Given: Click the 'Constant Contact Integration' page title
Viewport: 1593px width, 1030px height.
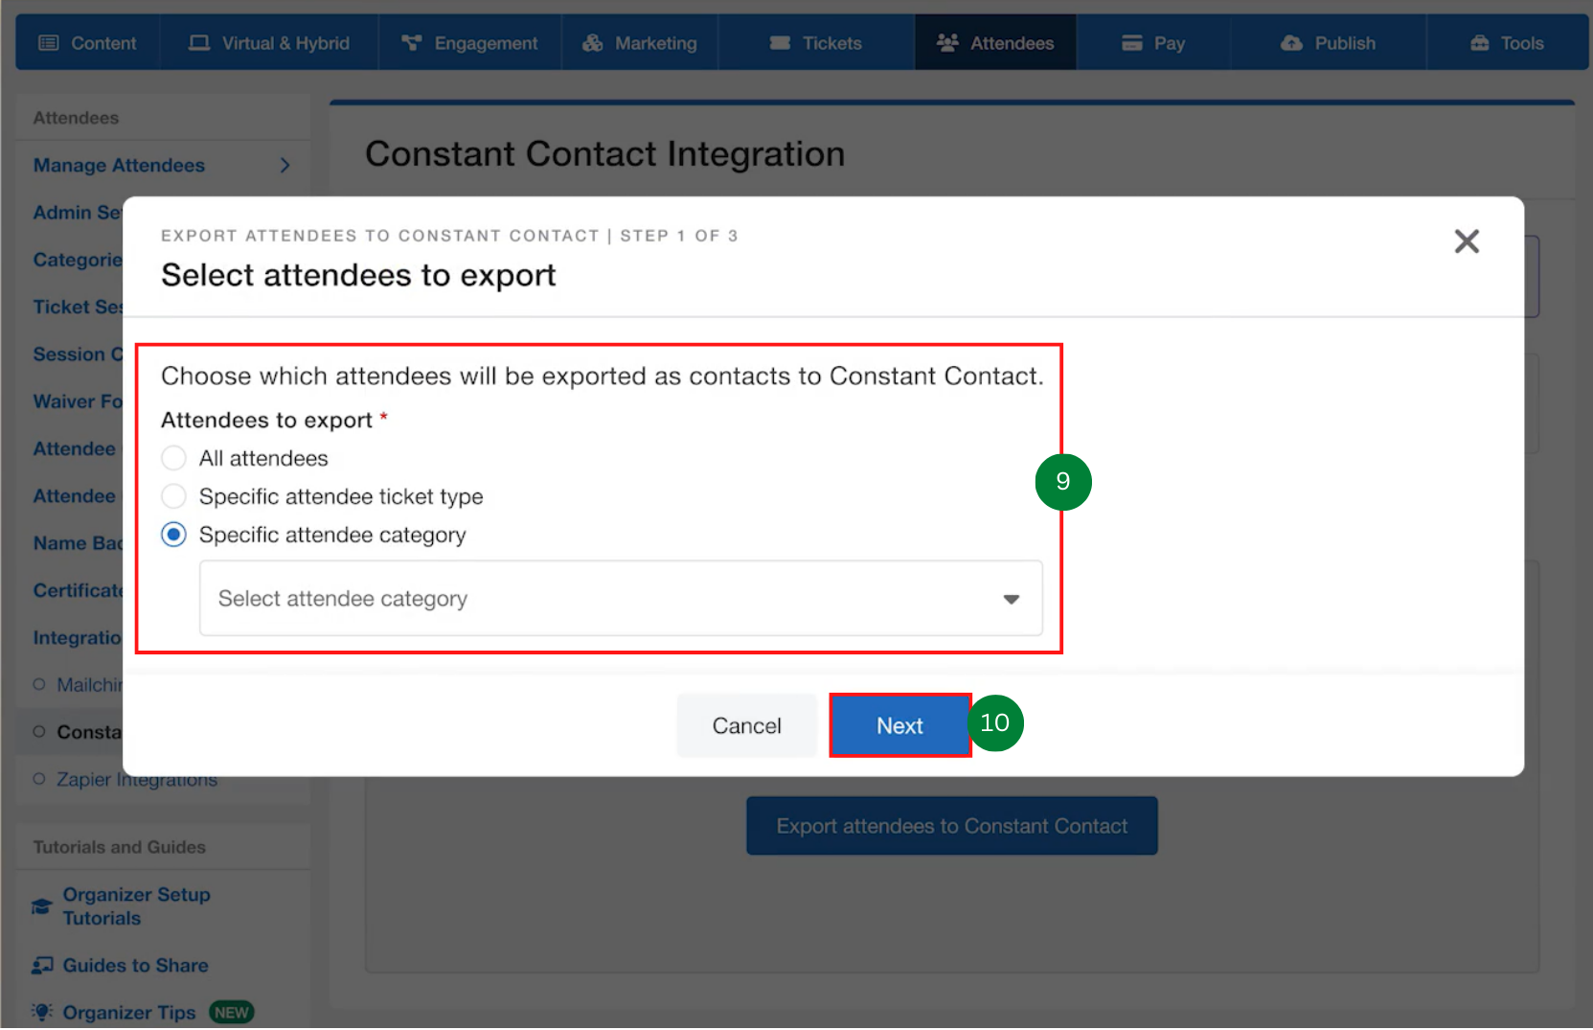Looking at the screenshot, I should click(604, 154).
